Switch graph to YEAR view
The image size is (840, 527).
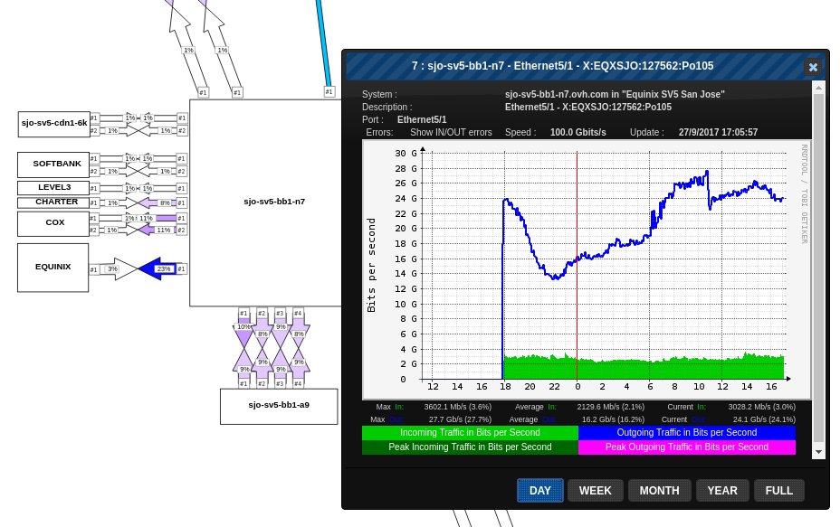(722, 491)
